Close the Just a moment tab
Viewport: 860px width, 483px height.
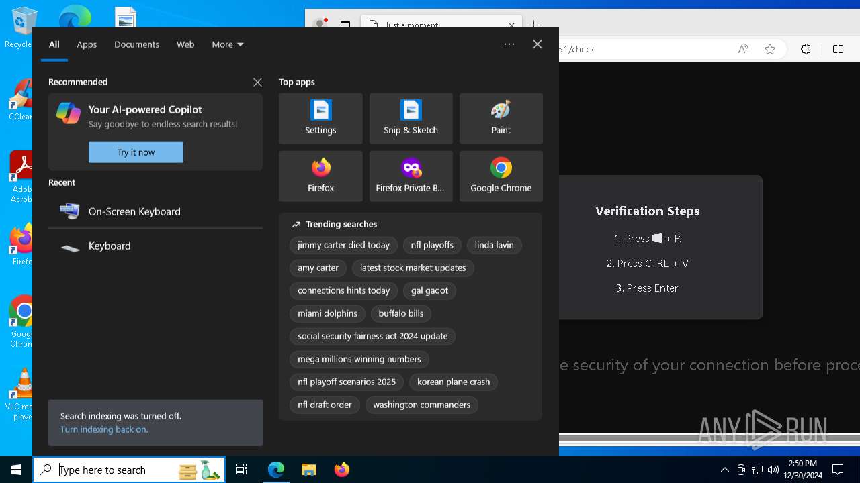(512, 25)
